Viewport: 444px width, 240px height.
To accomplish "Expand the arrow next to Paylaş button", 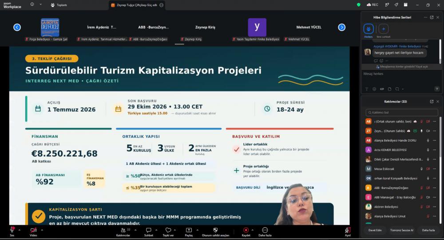I will click(198, 230).
